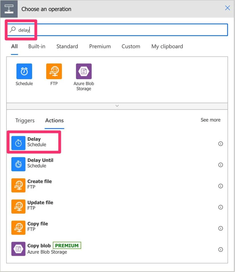Screen dimensions: 235x272
Task: Expand the connectors list chevron
Action: click(117, 106)
